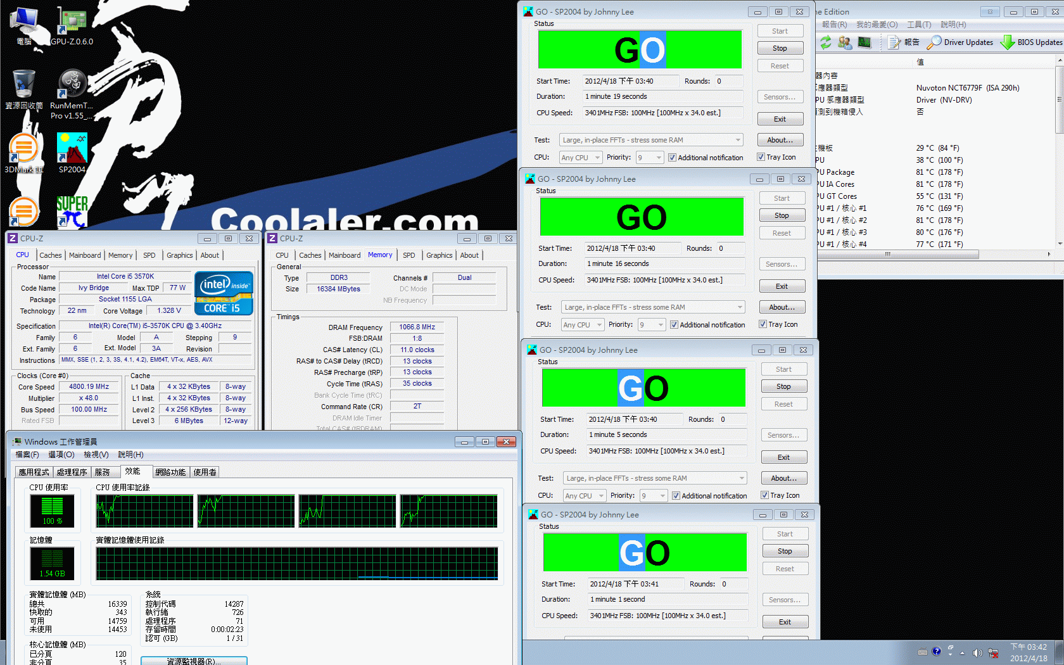Toggle Additional notification in SP2004 with duration 5 seconds
The height and width of the screenshot is (665, 1064).
coord(710,496)
